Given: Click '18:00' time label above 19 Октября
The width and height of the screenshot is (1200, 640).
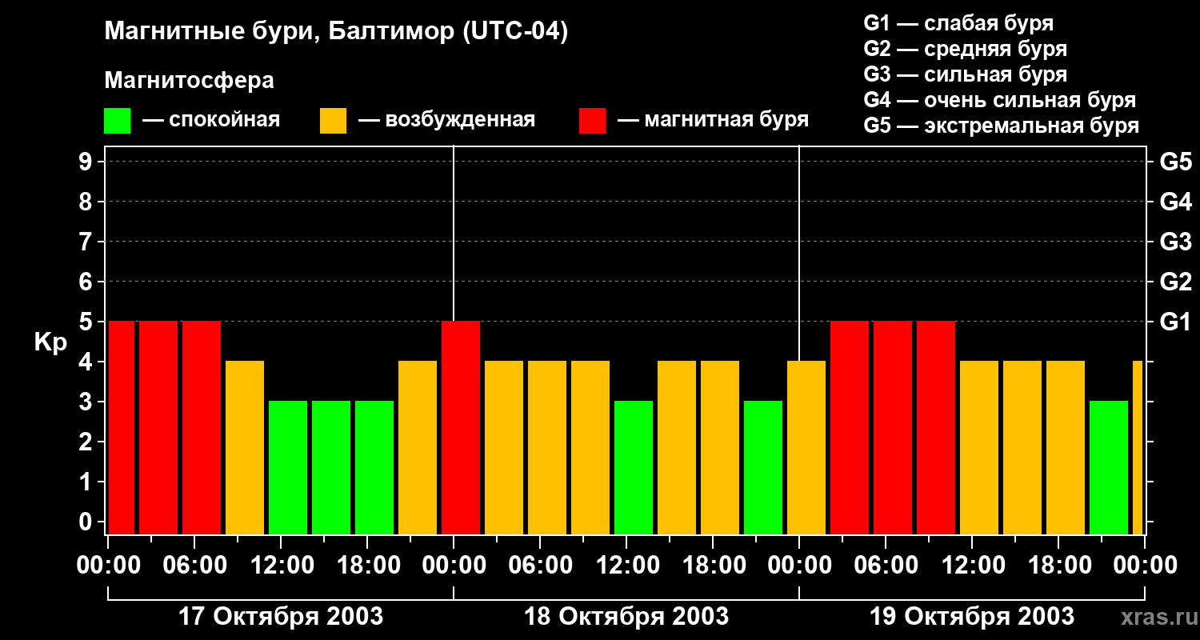Looking at the screenshot, I should [1058, 566].
